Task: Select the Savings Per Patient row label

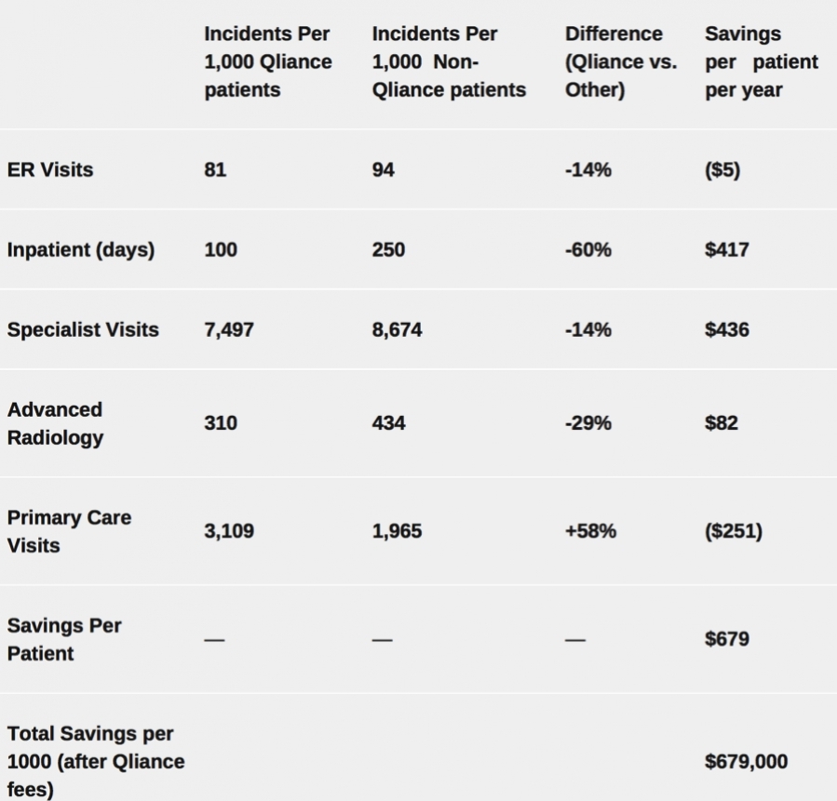Action: [64, 639]
